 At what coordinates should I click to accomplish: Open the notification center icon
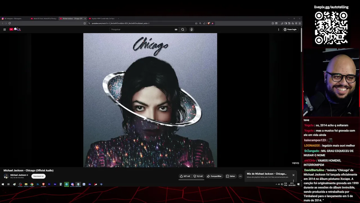298,184
